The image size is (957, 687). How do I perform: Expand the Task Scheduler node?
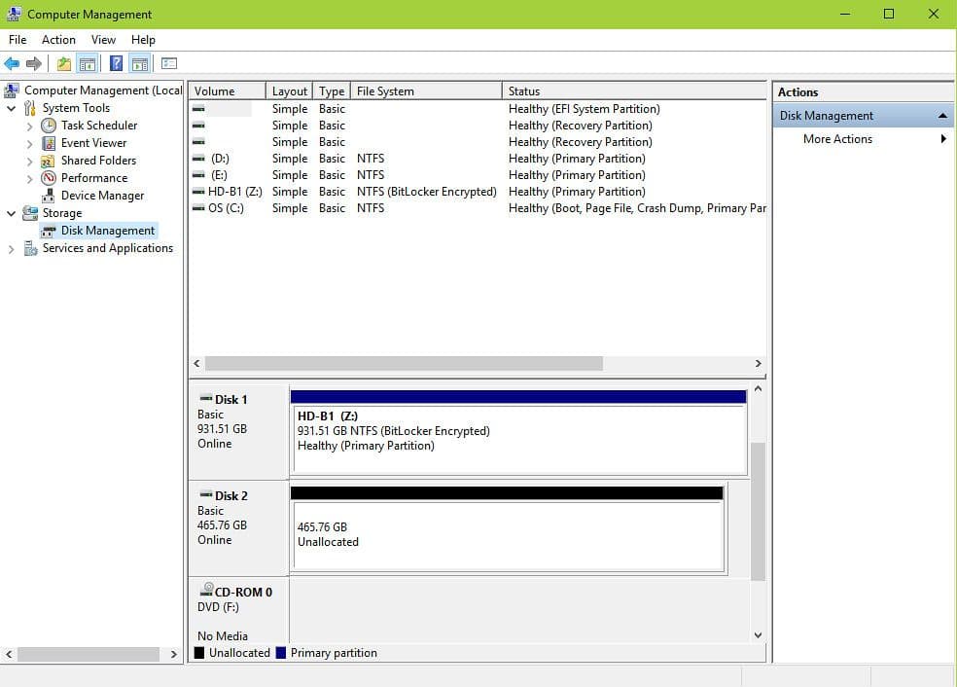(x=29, y=126)
